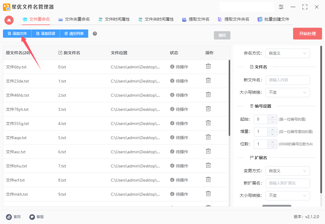This screenshot has width=325, height=224.
Task: Switch to the 文件夹重命名 tab
Action: pyautogui.click(x=74, y=19)
